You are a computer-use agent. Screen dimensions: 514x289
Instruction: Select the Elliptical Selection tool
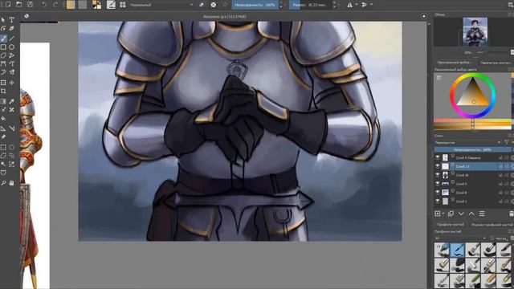point(11,148)
